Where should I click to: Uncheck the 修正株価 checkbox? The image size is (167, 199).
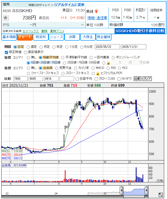point(6,52)
